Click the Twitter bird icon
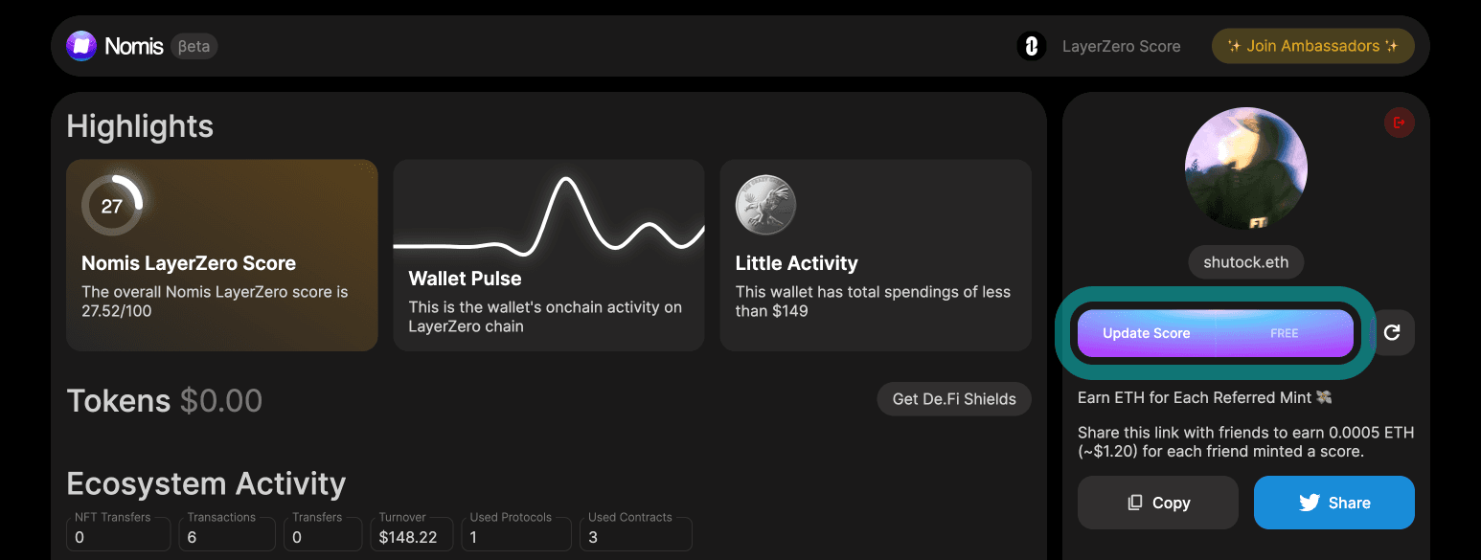Image resolution: width=1481 pixels, height=560 pixels. pyautogui.click(x=1309, y=503)
